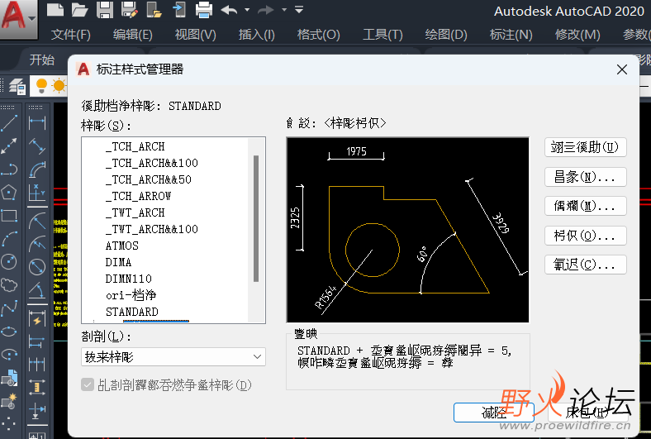
Task: Select the Jogged radius dimension tool
Action: pos(37,244)
